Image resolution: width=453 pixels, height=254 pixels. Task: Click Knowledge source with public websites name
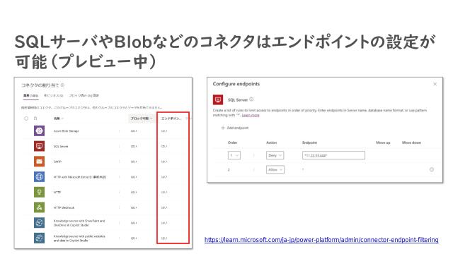[79, 238]
